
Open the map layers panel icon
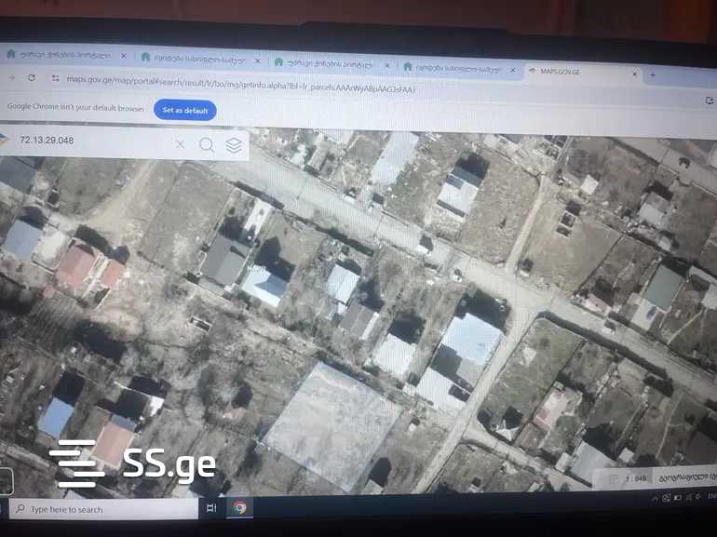234,145
